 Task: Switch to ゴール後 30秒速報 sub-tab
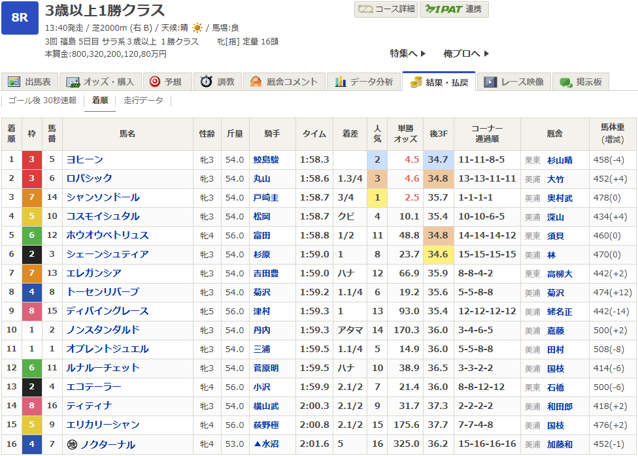tap(42, 101)
